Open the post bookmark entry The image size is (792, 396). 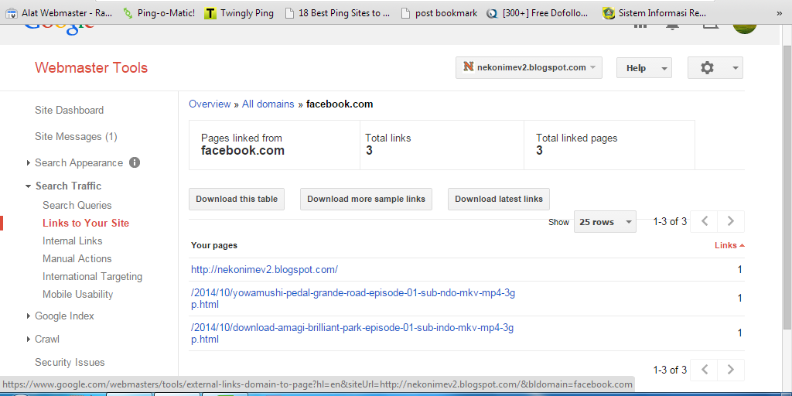439,13
